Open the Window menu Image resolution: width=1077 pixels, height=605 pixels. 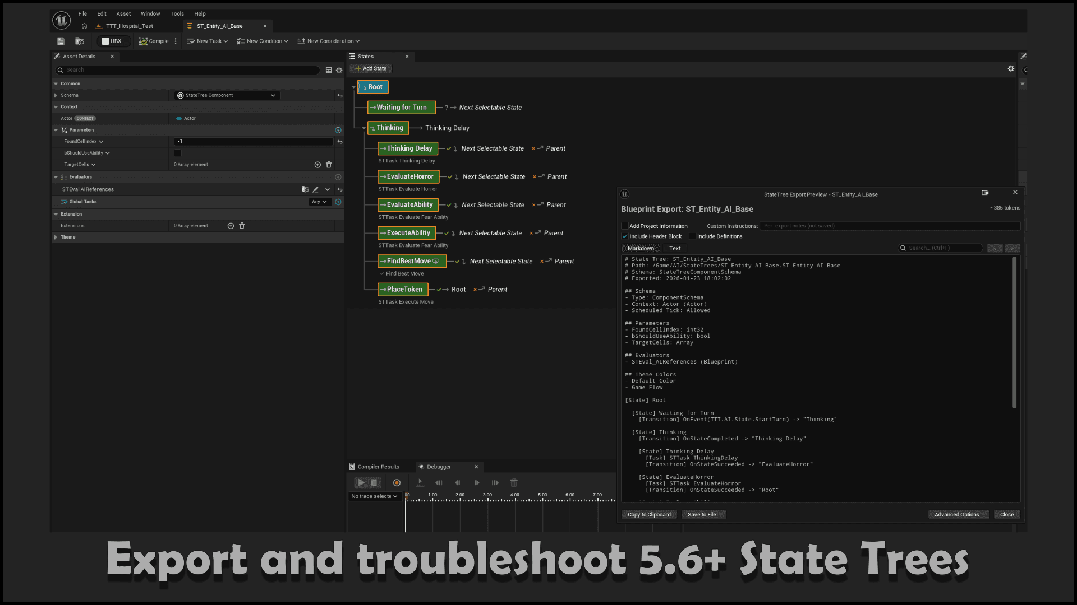point(150,13)
